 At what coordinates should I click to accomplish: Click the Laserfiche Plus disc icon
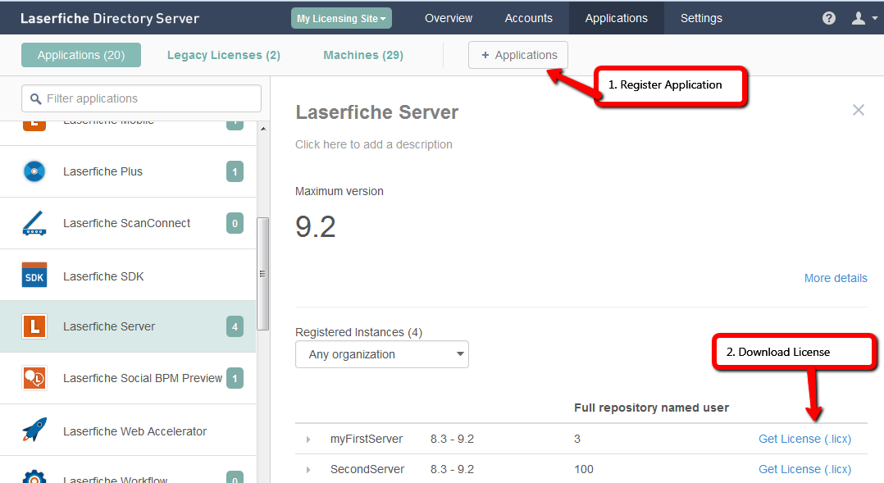[34, 171]
